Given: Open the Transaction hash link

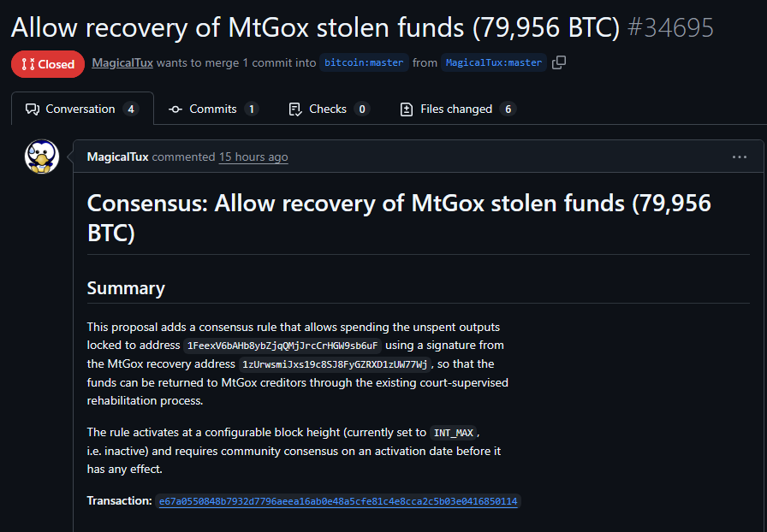Looking at the screenshot, I should pos(338,501).
